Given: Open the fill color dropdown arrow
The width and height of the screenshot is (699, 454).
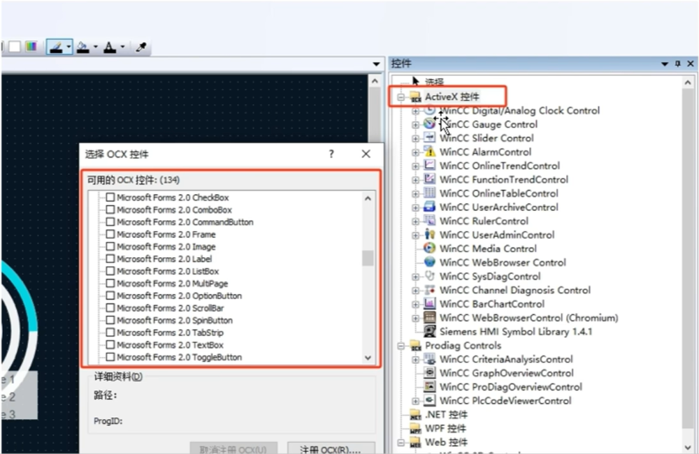Looking at the screenshot, I should (95, 47).
